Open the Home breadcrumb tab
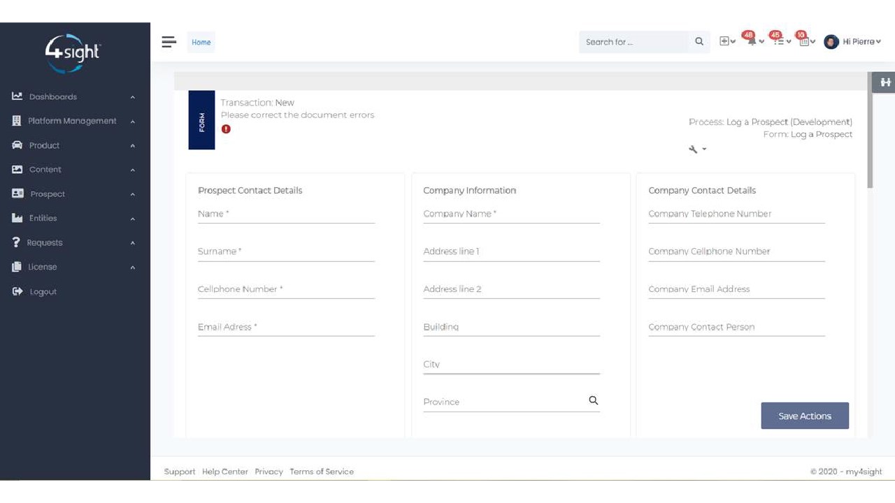This screenshot has height=503, width=895. click(201, 42)
